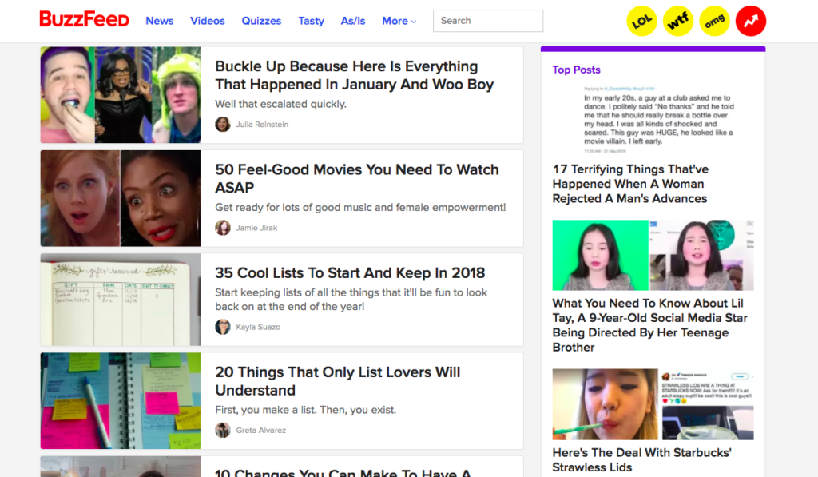Click the gifts-received notebook thumbnail
818x477 pixels.
coord(121,300)
